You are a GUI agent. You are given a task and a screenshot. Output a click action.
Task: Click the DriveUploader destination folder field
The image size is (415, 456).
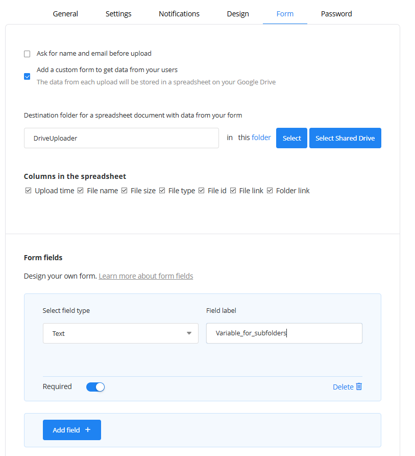tap(121, 138)
